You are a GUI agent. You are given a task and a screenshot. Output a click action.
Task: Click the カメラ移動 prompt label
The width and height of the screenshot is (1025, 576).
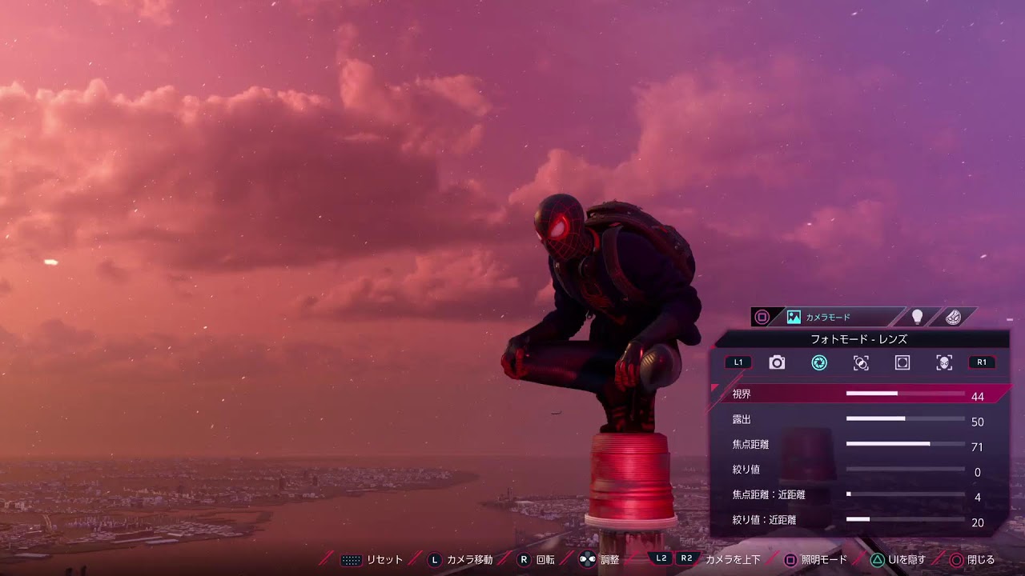(469, 560)
